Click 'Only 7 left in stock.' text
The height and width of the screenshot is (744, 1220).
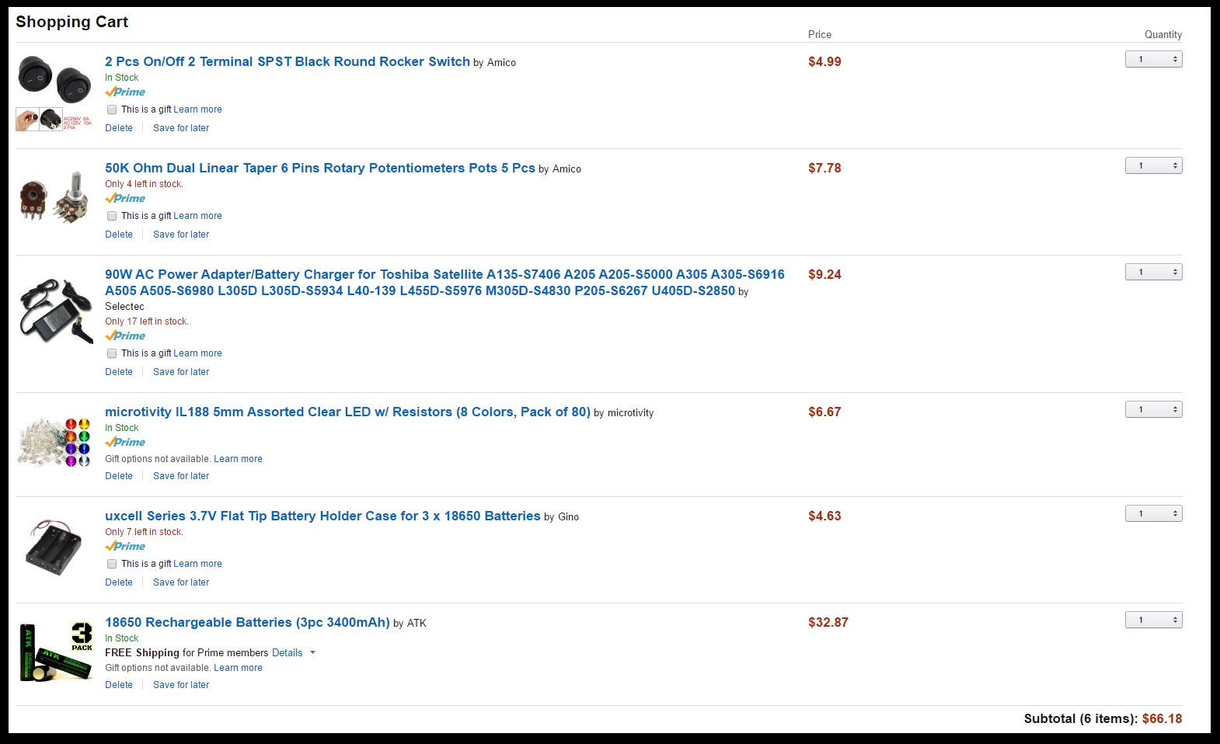click(144, 532)
